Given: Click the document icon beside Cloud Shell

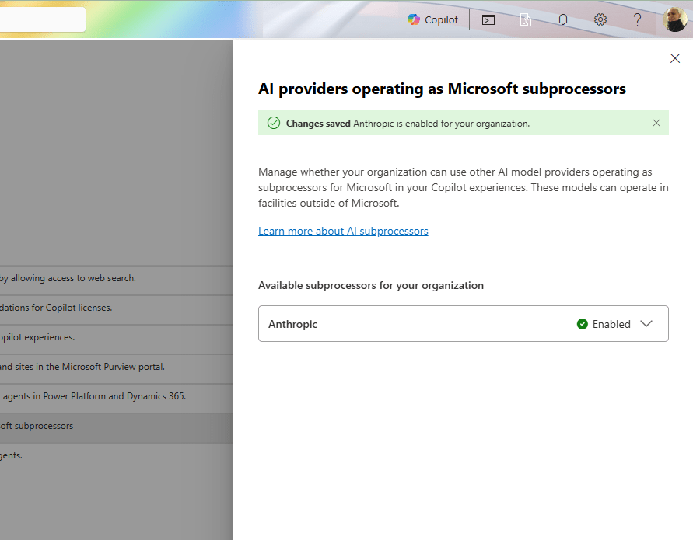Looking at the screenshot, I should pyautogui.click(x=526, y=19).
